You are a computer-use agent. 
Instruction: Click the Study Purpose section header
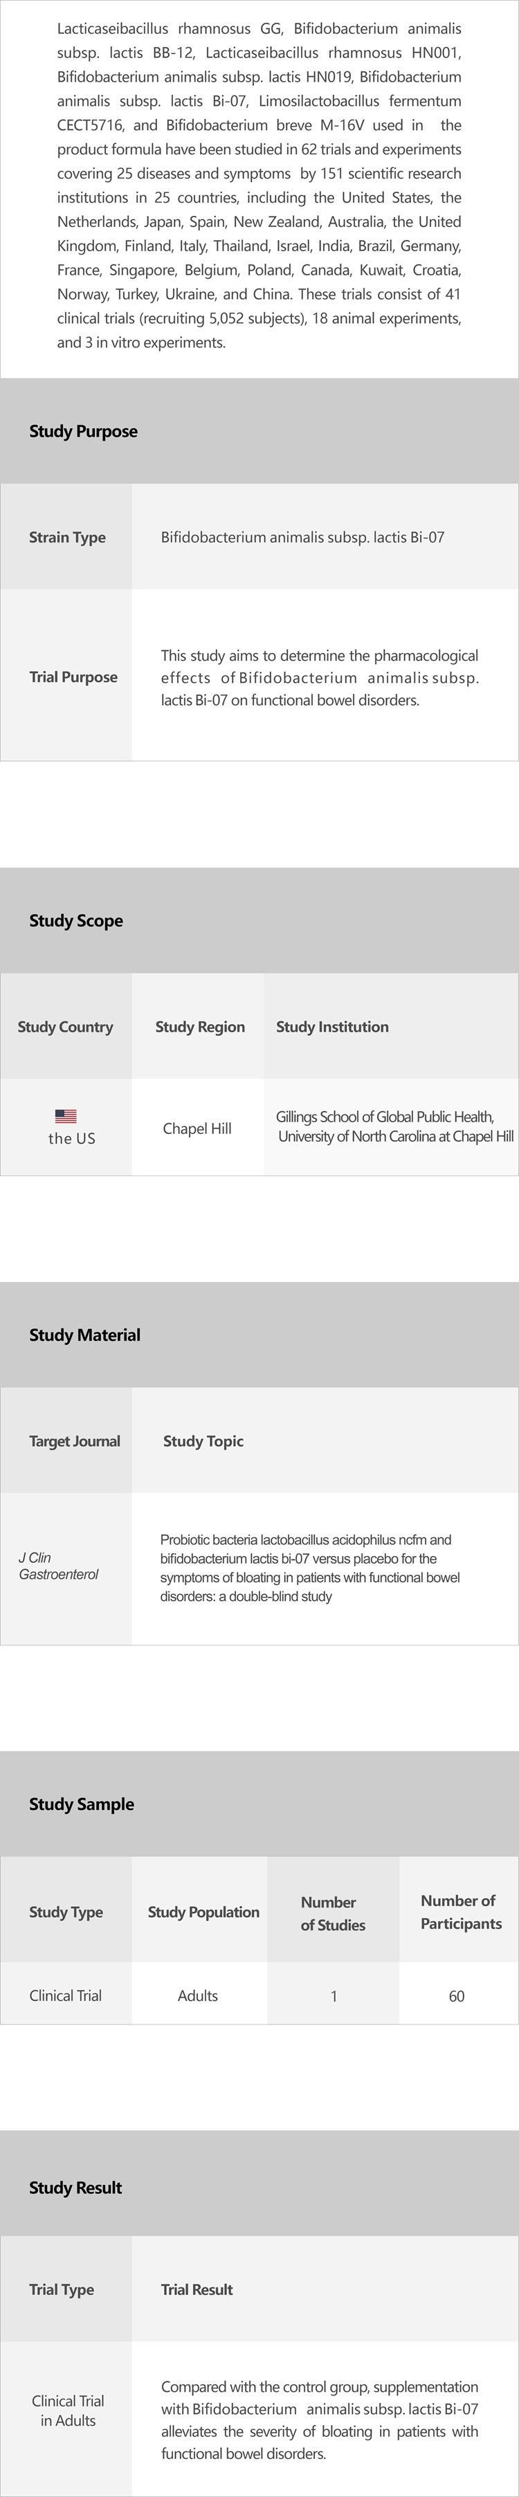84,431
